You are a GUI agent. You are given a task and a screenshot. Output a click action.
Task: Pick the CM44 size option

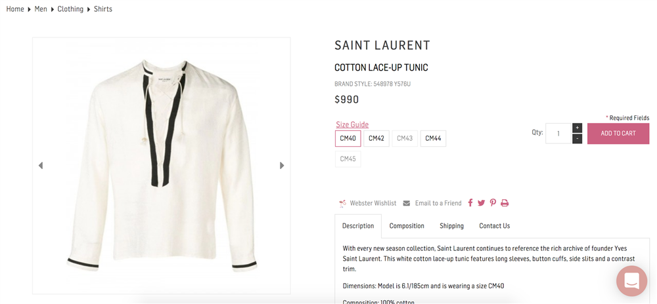point(433,138)
